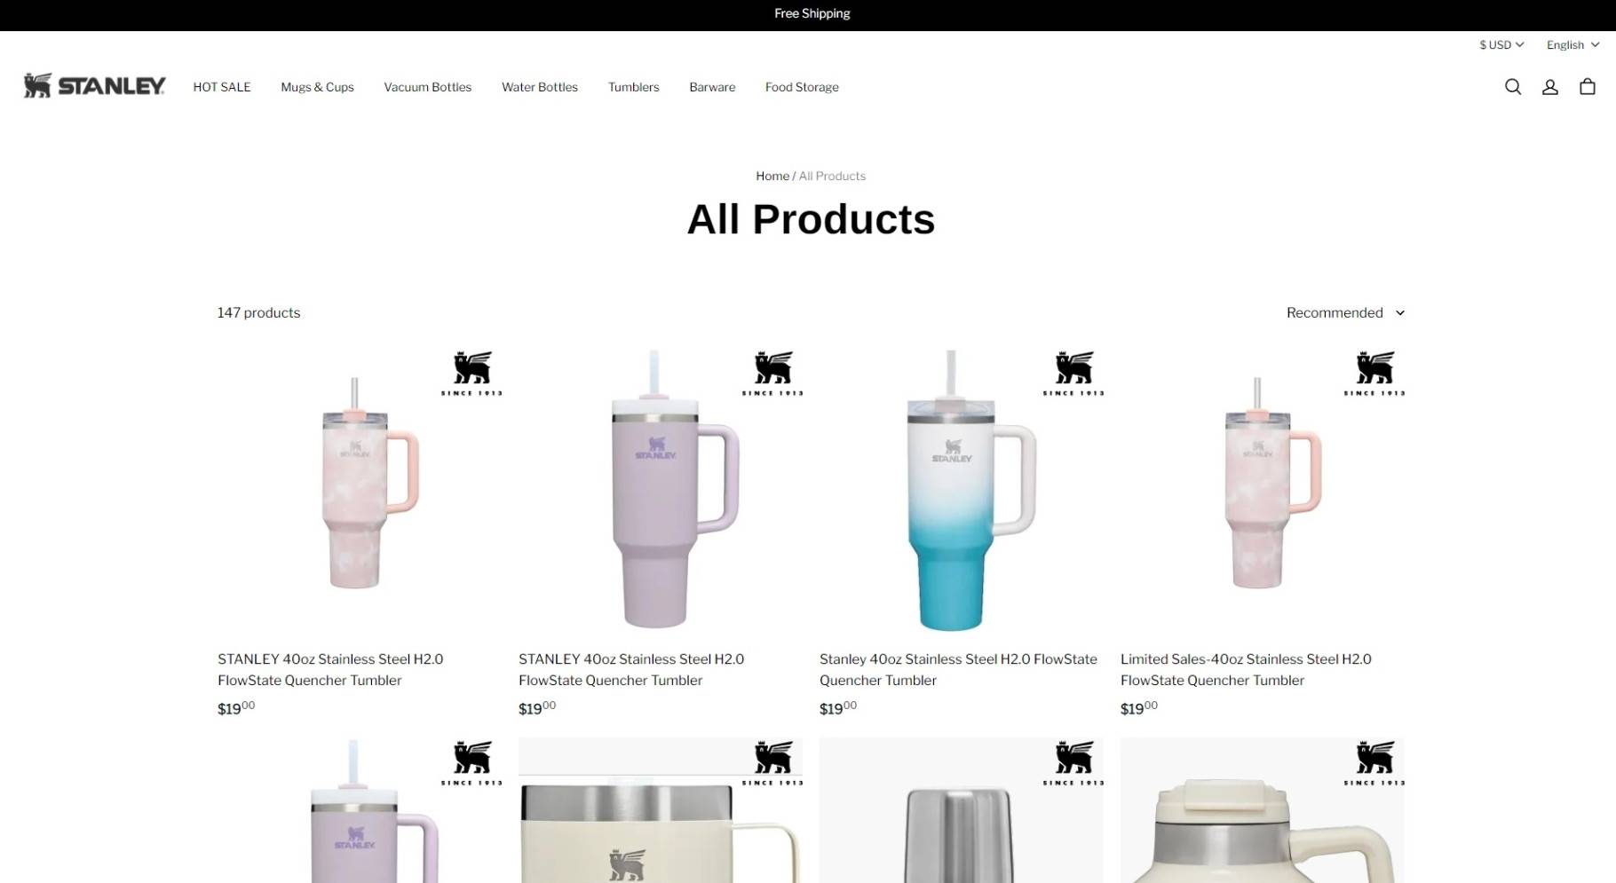
Task: Click the Since 1913 badge on Limited Sales tumbler
Action: 1374,374
